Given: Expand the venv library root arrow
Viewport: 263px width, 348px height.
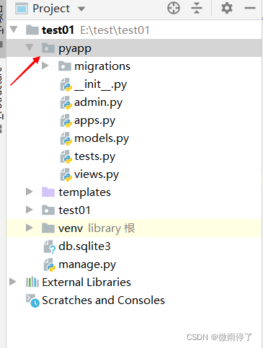Looking at the screenshot, I should click(30, 228).
